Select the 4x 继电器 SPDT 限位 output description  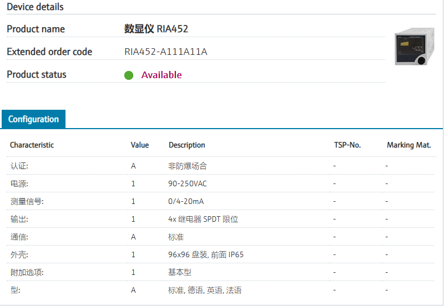point(203,219)
